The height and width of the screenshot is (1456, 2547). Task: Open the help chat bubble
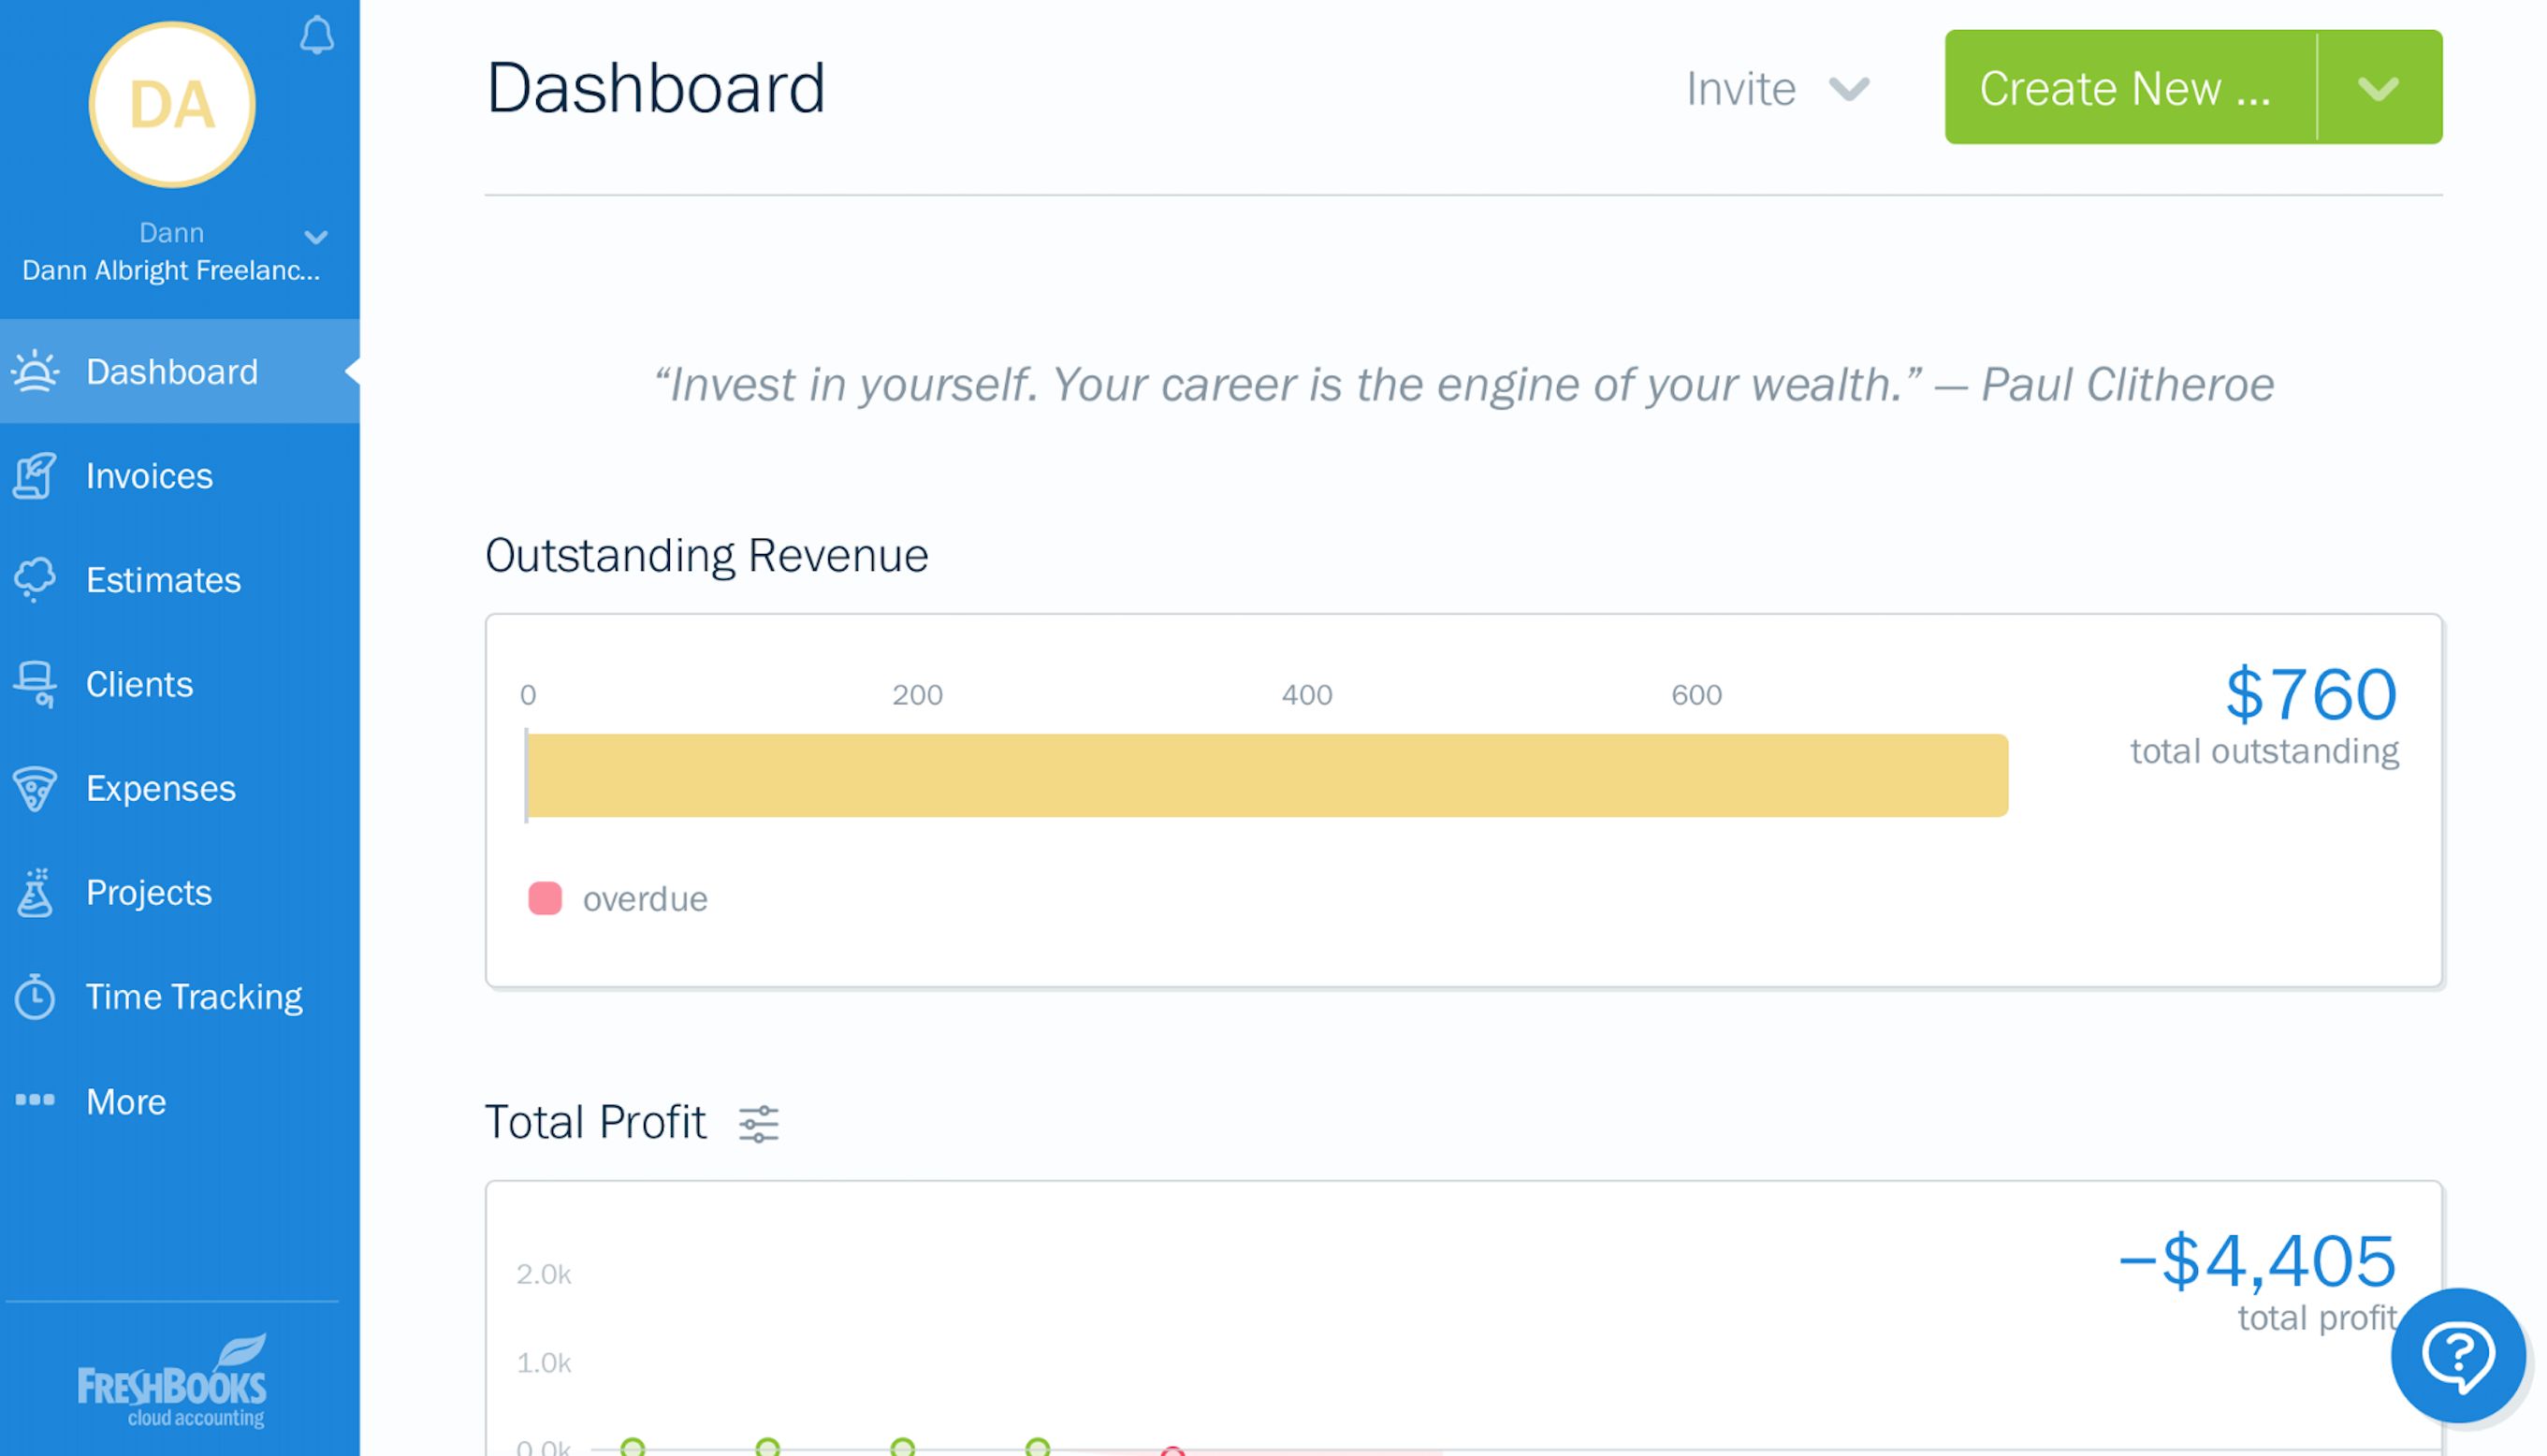[x=2457, y=1355]
